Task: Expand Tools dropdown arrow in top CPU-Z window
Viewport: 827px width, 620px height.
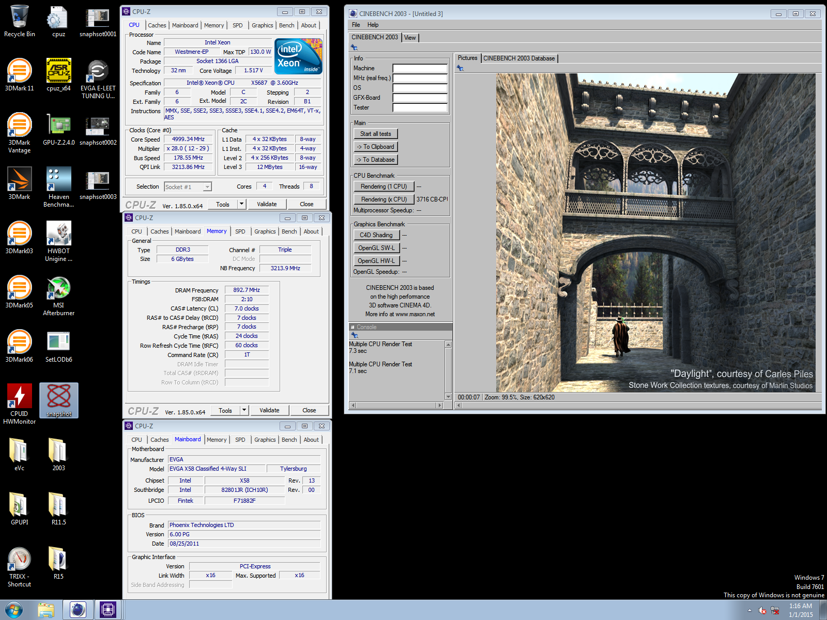Action: pyautogui.click(x=241, y=204)
